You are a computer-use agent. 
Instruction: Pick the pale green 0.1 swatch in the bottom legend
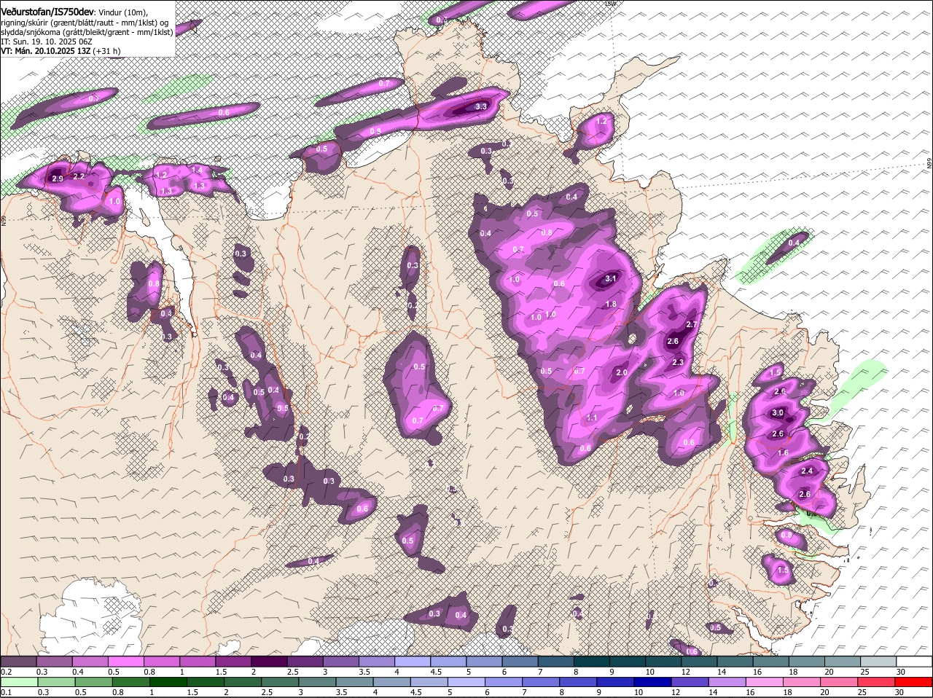[18, 682]
